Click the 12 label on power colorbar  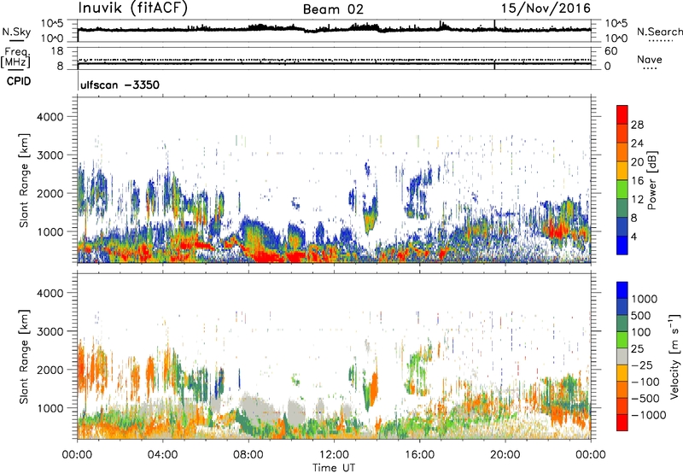coord(637,200)
